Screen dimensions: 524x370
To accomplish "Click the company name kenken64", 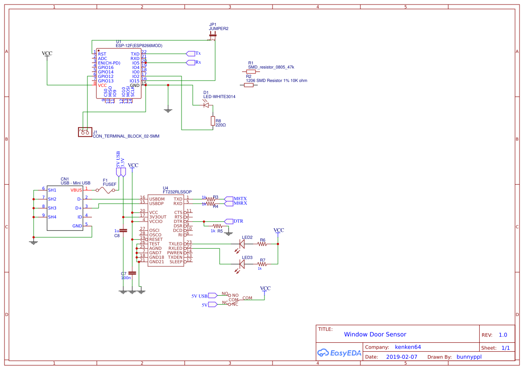I will coord(409,346).
